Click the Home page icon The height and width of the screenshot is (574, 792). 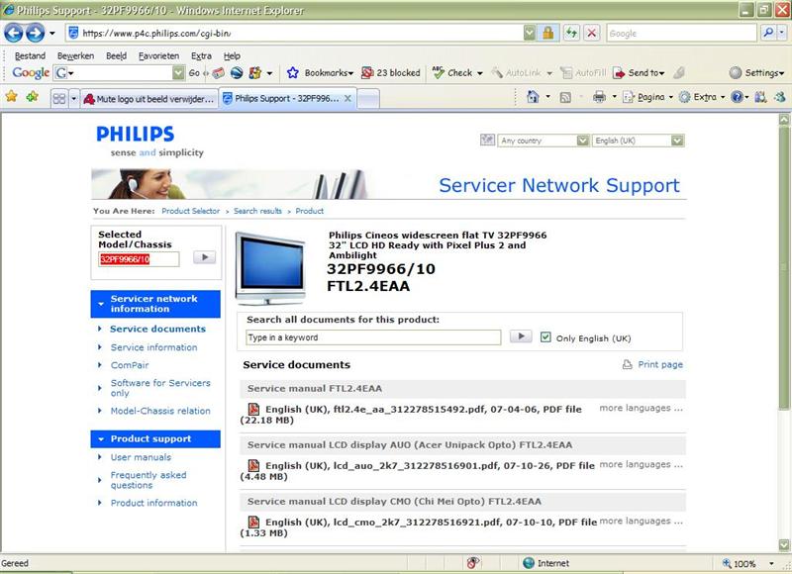533,96
